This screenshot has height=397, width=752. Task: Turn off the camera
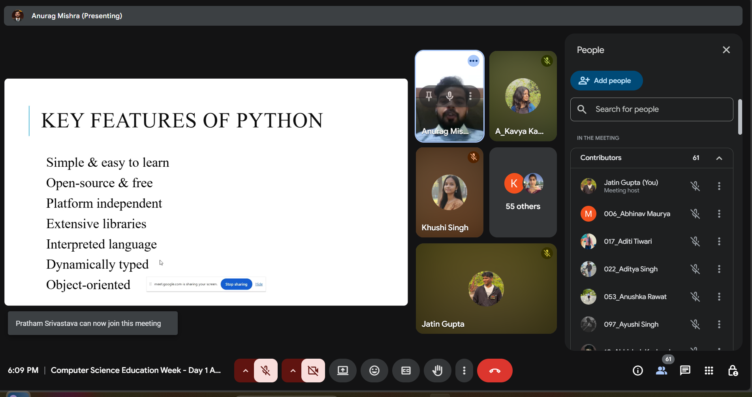(313, 371)
